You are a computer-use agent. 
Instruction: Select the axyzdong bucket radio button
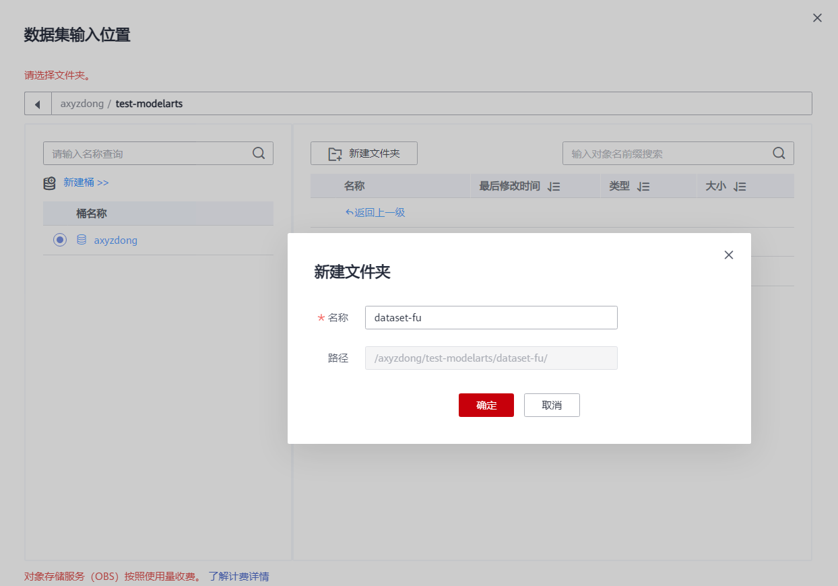tap(60, 240)
